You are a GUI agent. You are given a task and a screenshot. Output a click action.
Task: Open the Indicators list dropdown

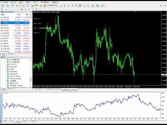coord(93,6)
